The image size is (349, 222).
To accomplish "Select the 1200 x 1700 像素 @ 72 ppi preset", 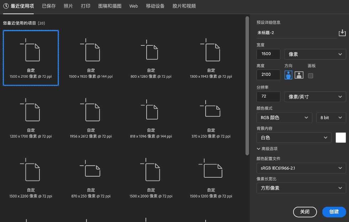I will (31, 118).
